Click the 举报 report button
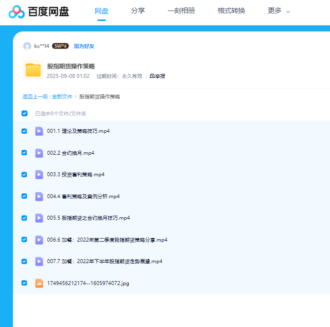Image resolution: width=330 pixels, height=327 pixels. 157,76
